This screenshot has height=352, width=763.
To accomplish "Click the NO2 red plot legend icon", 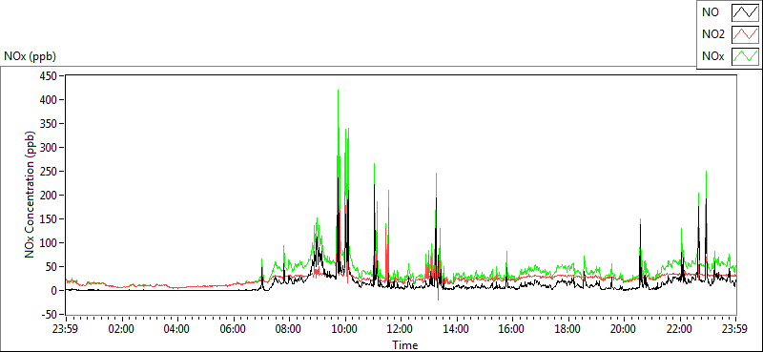I will (x=745, y=34).
